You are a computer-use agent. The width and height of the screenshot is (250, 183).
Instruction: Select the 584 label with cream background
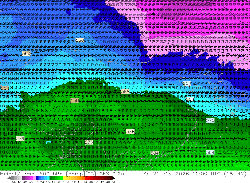[x=154, y=153]
